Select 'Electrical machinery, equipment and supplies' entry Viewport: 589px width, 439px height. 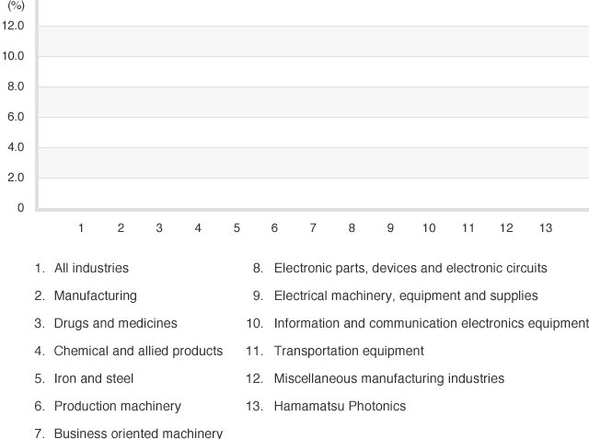[x=406, y=296]
